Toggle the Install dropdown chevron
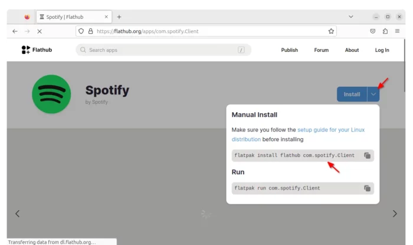 click(x=373, y=94)
